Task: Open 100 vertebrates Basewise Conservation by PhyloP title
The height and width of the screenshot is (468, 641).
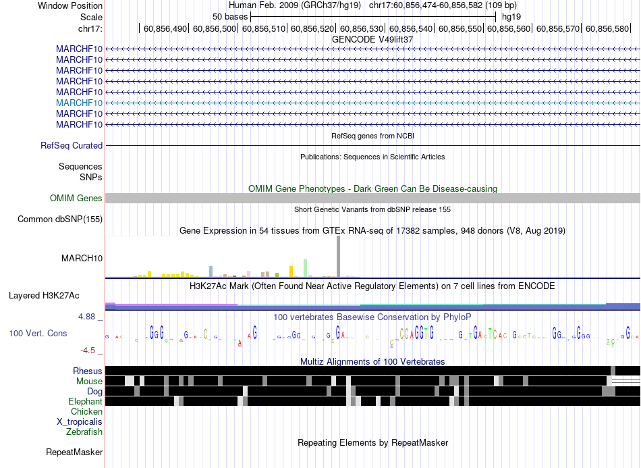Action: click(372, 317)
